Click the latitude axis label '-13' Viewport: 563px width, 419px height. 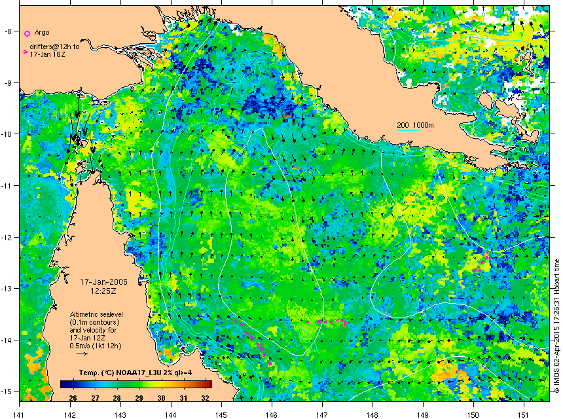pyautogui.click(x=7, y=288)
